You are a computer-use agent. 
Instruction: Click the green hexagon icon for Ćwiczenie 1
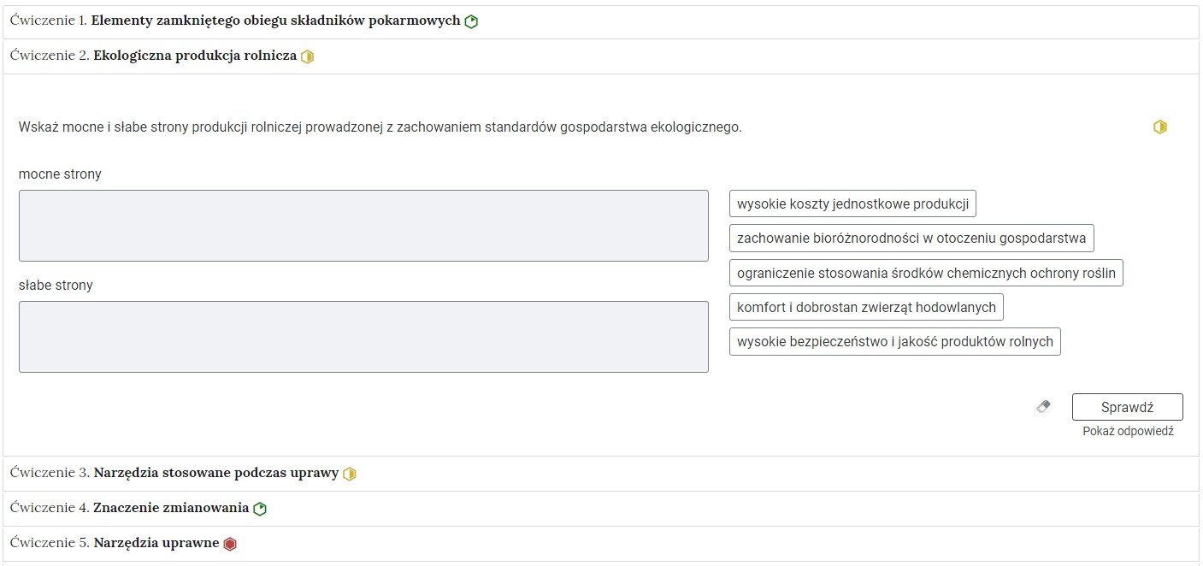(x=471, y=21)
